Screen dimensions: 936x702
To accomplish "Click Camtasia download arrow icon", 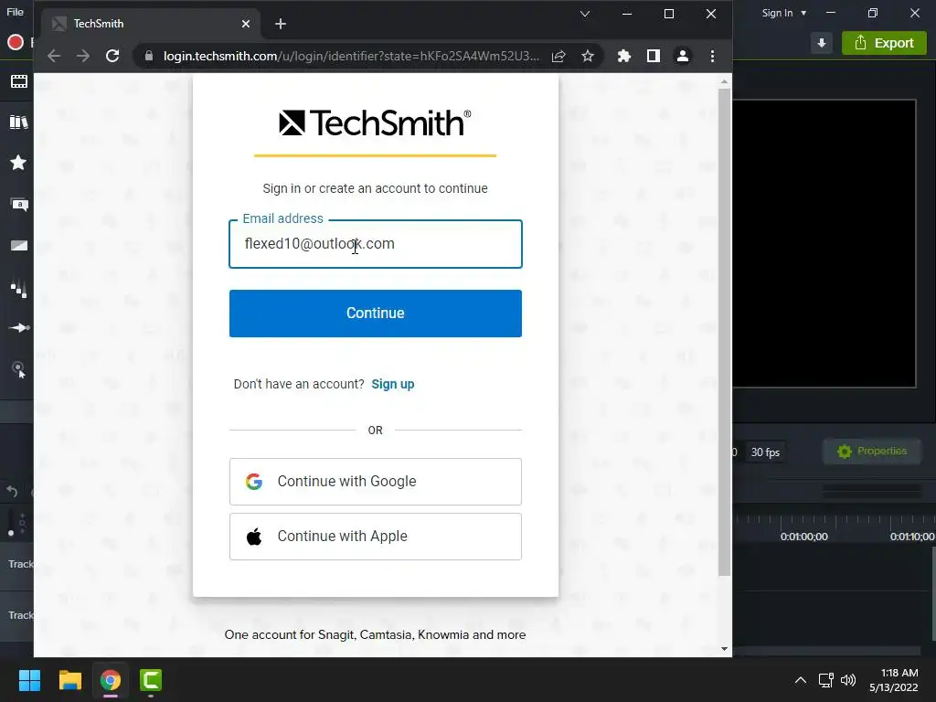I will 822,43.
